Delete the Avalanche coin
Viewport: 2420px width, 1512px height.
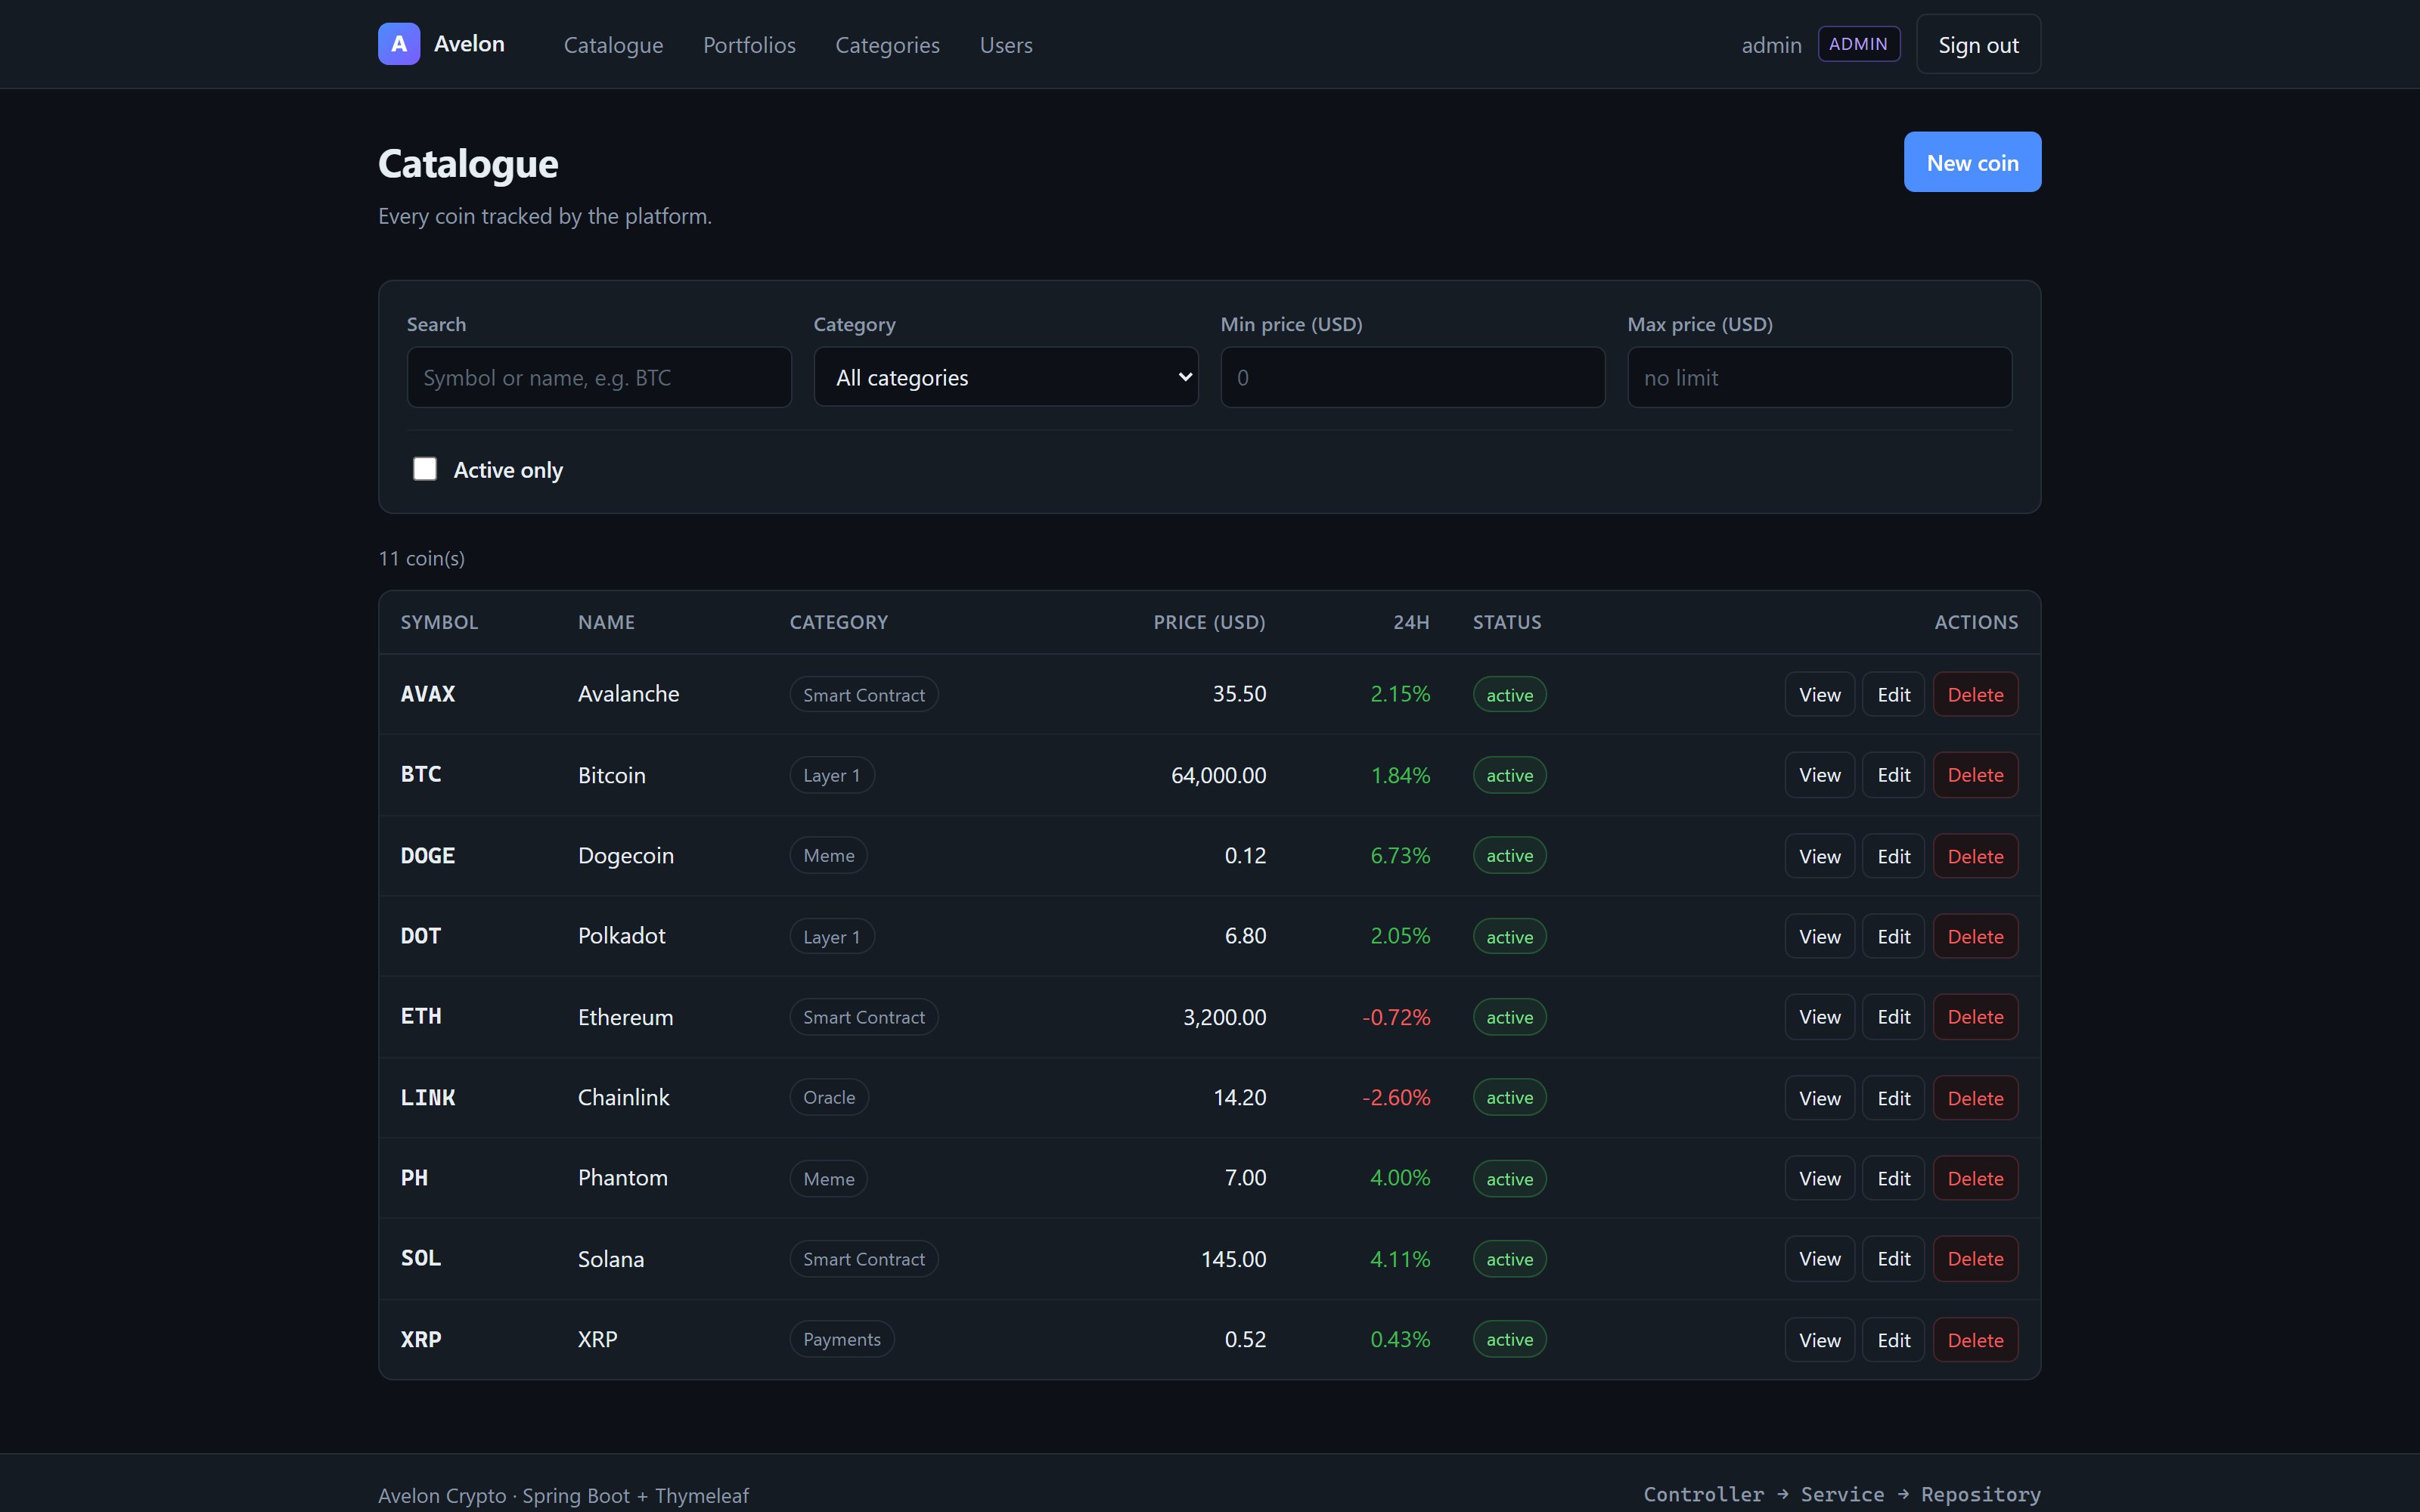(1975, 694)
